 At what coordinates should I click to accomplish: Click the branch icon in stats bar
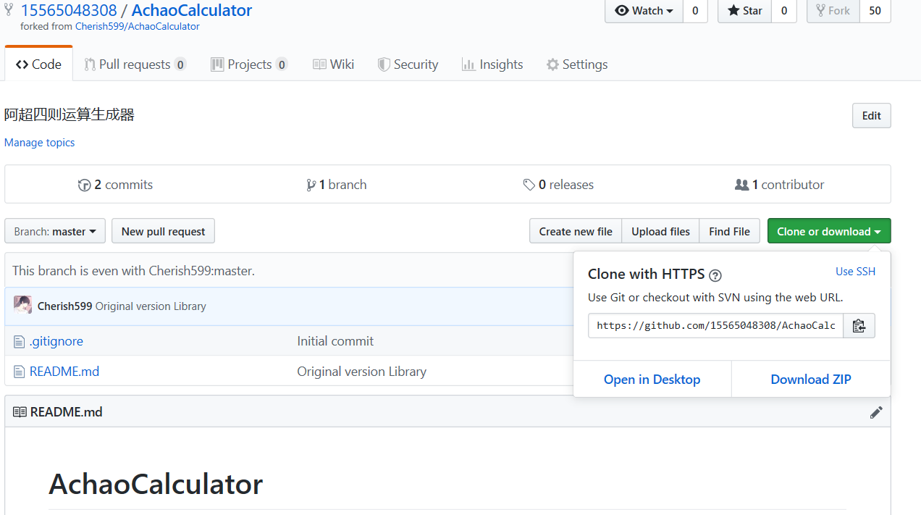pyautogui.click(x=311, y=185)
